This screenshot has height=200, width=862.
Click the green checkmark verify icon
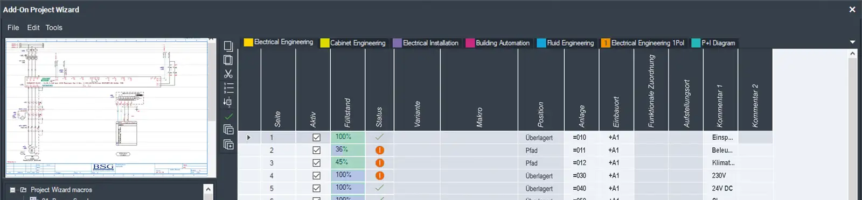point(228,116)
